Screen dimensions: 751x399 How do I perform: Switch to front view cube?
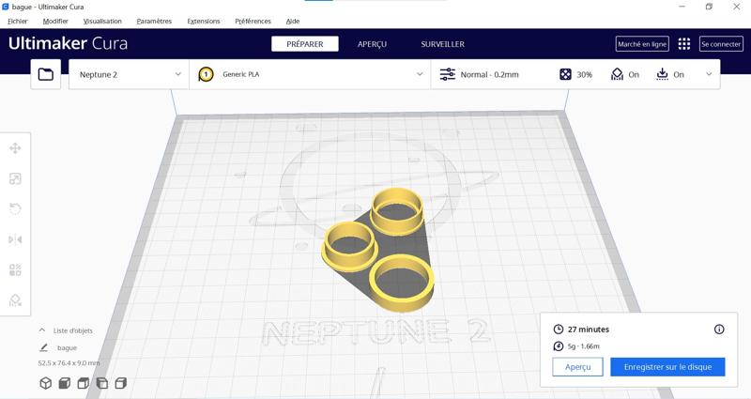coord(64,383)
